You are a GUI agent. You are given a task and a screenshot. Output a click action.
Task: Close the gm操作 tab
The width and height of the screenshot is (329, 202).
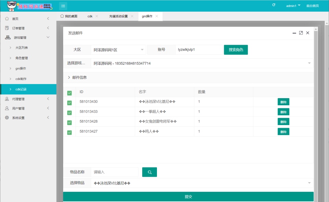(157, 16)
